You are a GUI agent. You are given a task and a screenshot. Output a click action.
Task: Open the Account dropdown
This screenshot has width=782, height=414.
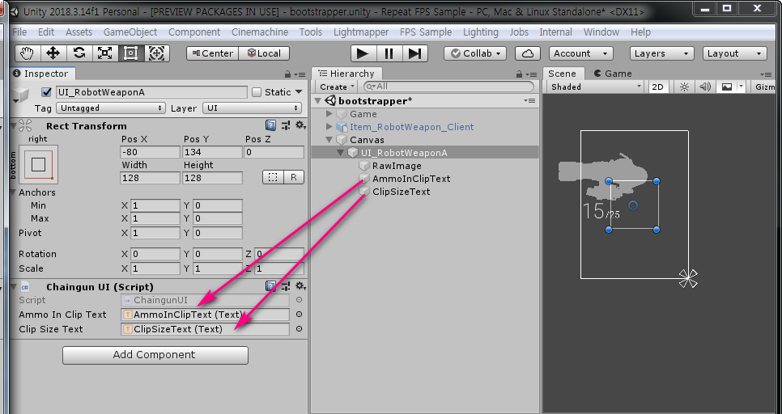point(581,53)
